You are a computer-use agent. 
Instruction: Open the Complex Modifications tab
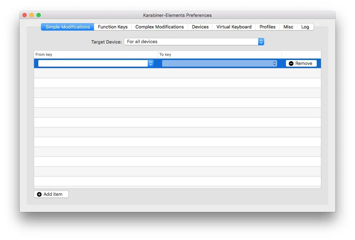[159, 27]
